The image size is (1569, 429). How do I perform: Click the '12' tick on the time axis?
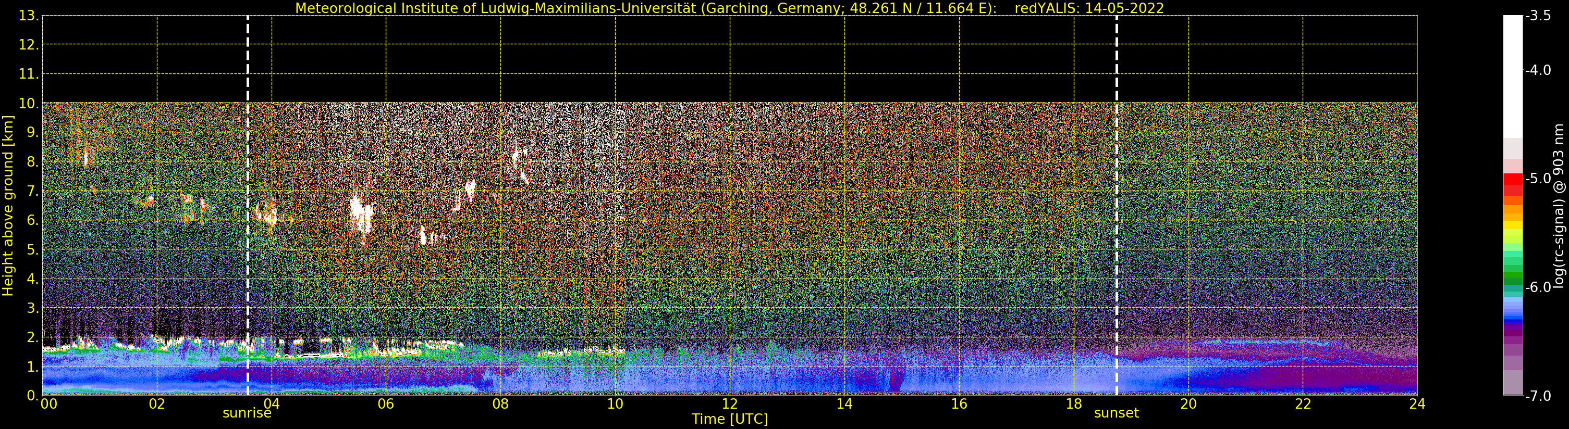pos(730,404)
